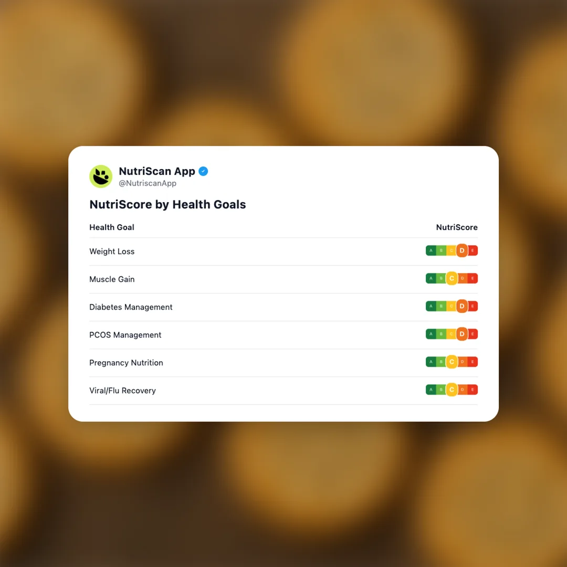Click the blue verified badge
Image resolution: width=567 pixels, height=567 pixels.
203,171
